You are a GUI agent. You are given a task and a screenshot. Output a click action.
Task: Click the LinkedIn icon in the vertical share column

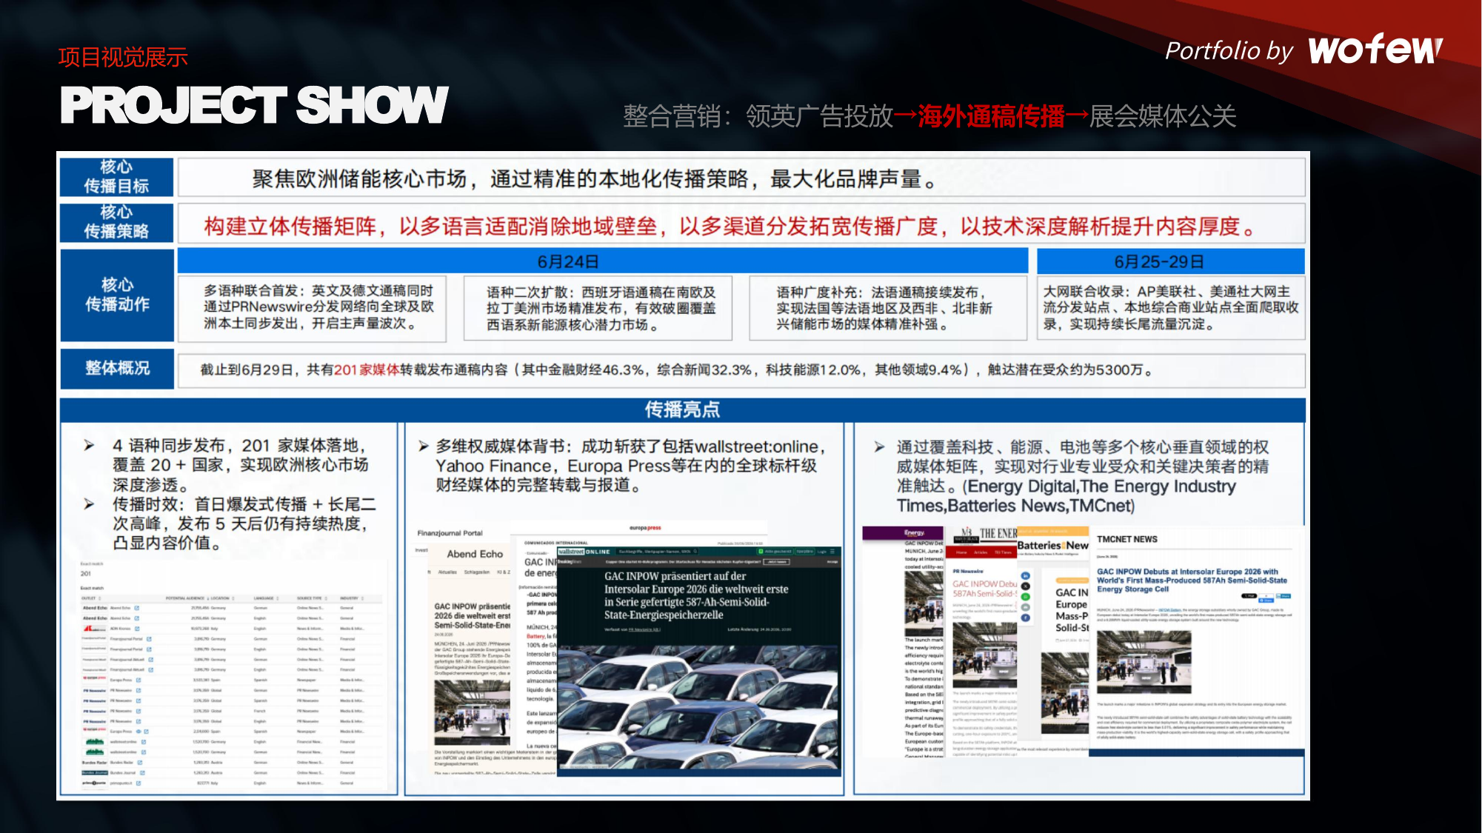(x=1026, y=575)
